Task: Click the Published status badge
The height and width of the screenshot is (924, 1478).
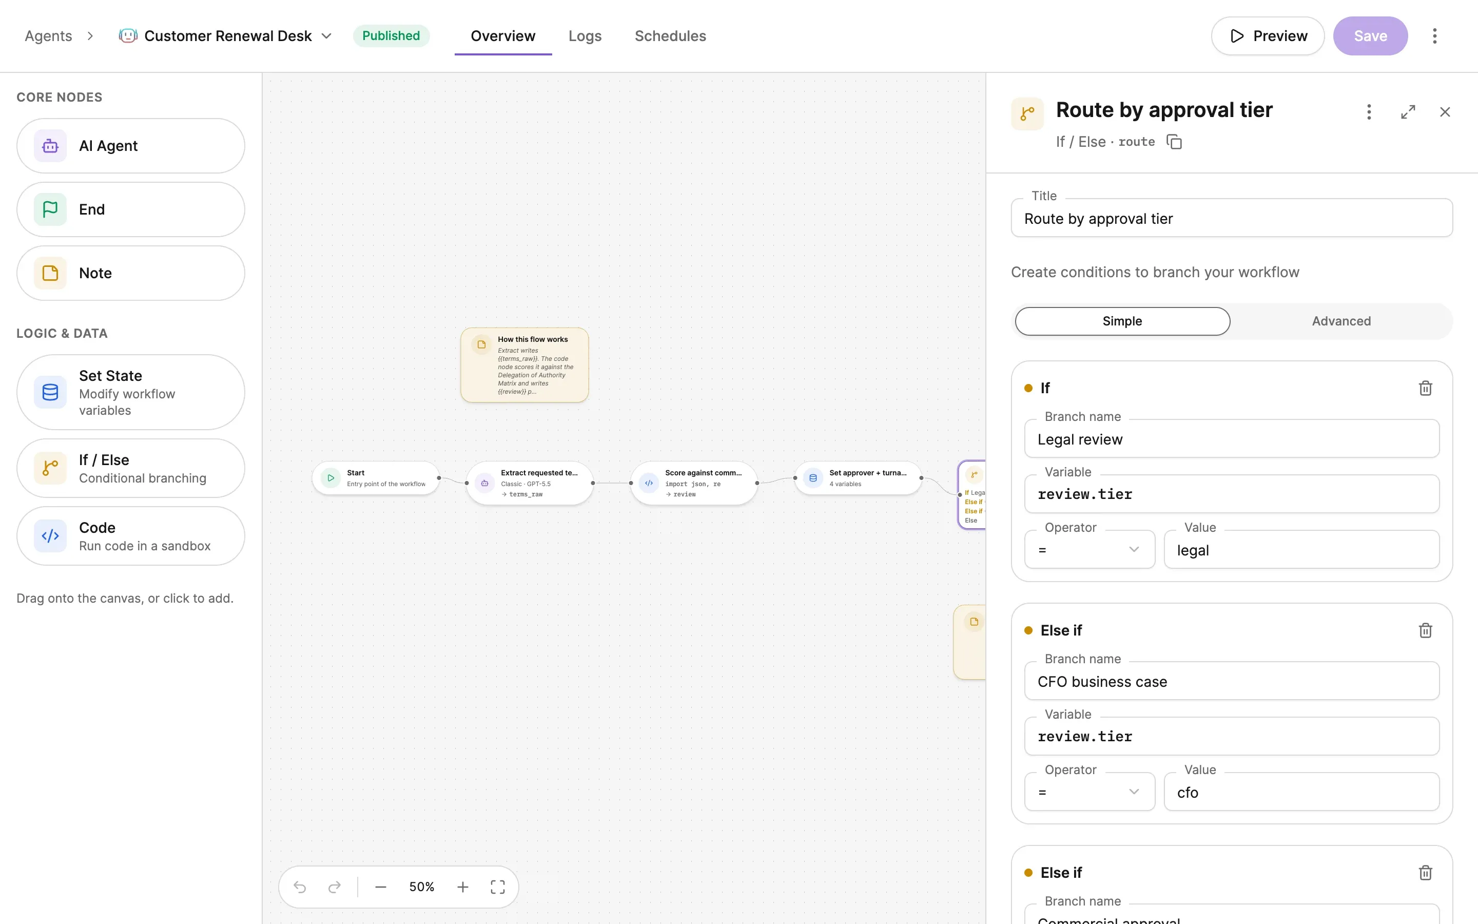Action: [391, 36]
